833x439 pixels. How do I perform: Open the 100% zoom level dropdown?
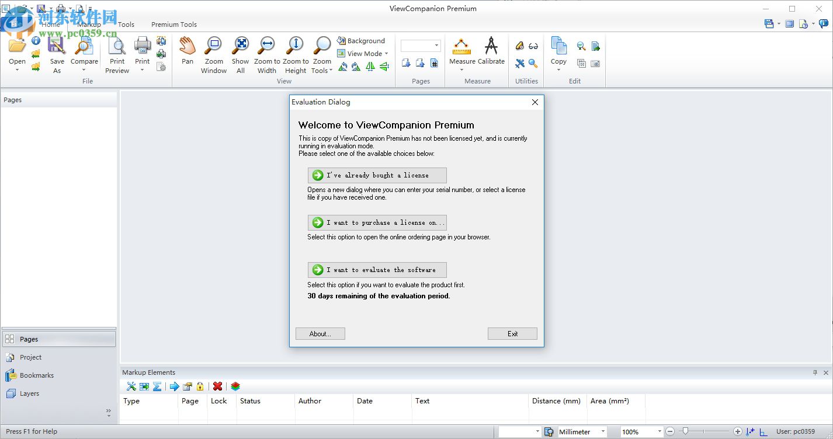pos(660,432)
